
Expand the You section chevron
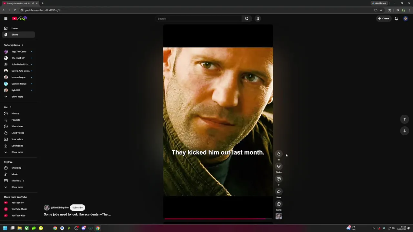click(11, 107)
